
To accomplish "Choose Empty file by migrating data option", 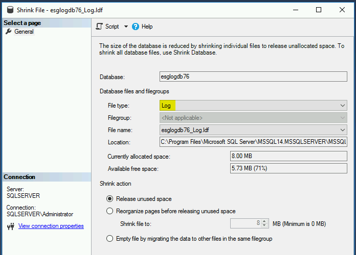I will [x=109, y=238].
